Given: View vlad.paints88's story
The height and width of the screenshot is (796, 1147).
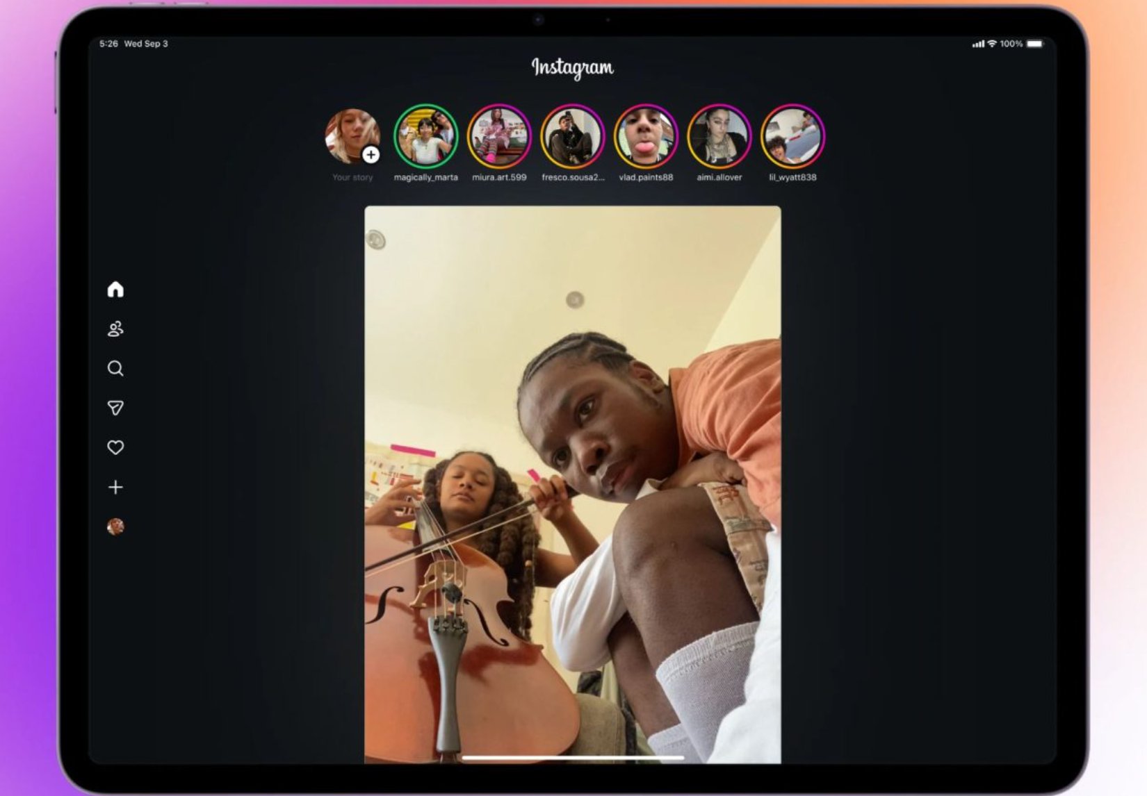Looking at the screenshot, I should click(646, 137).
